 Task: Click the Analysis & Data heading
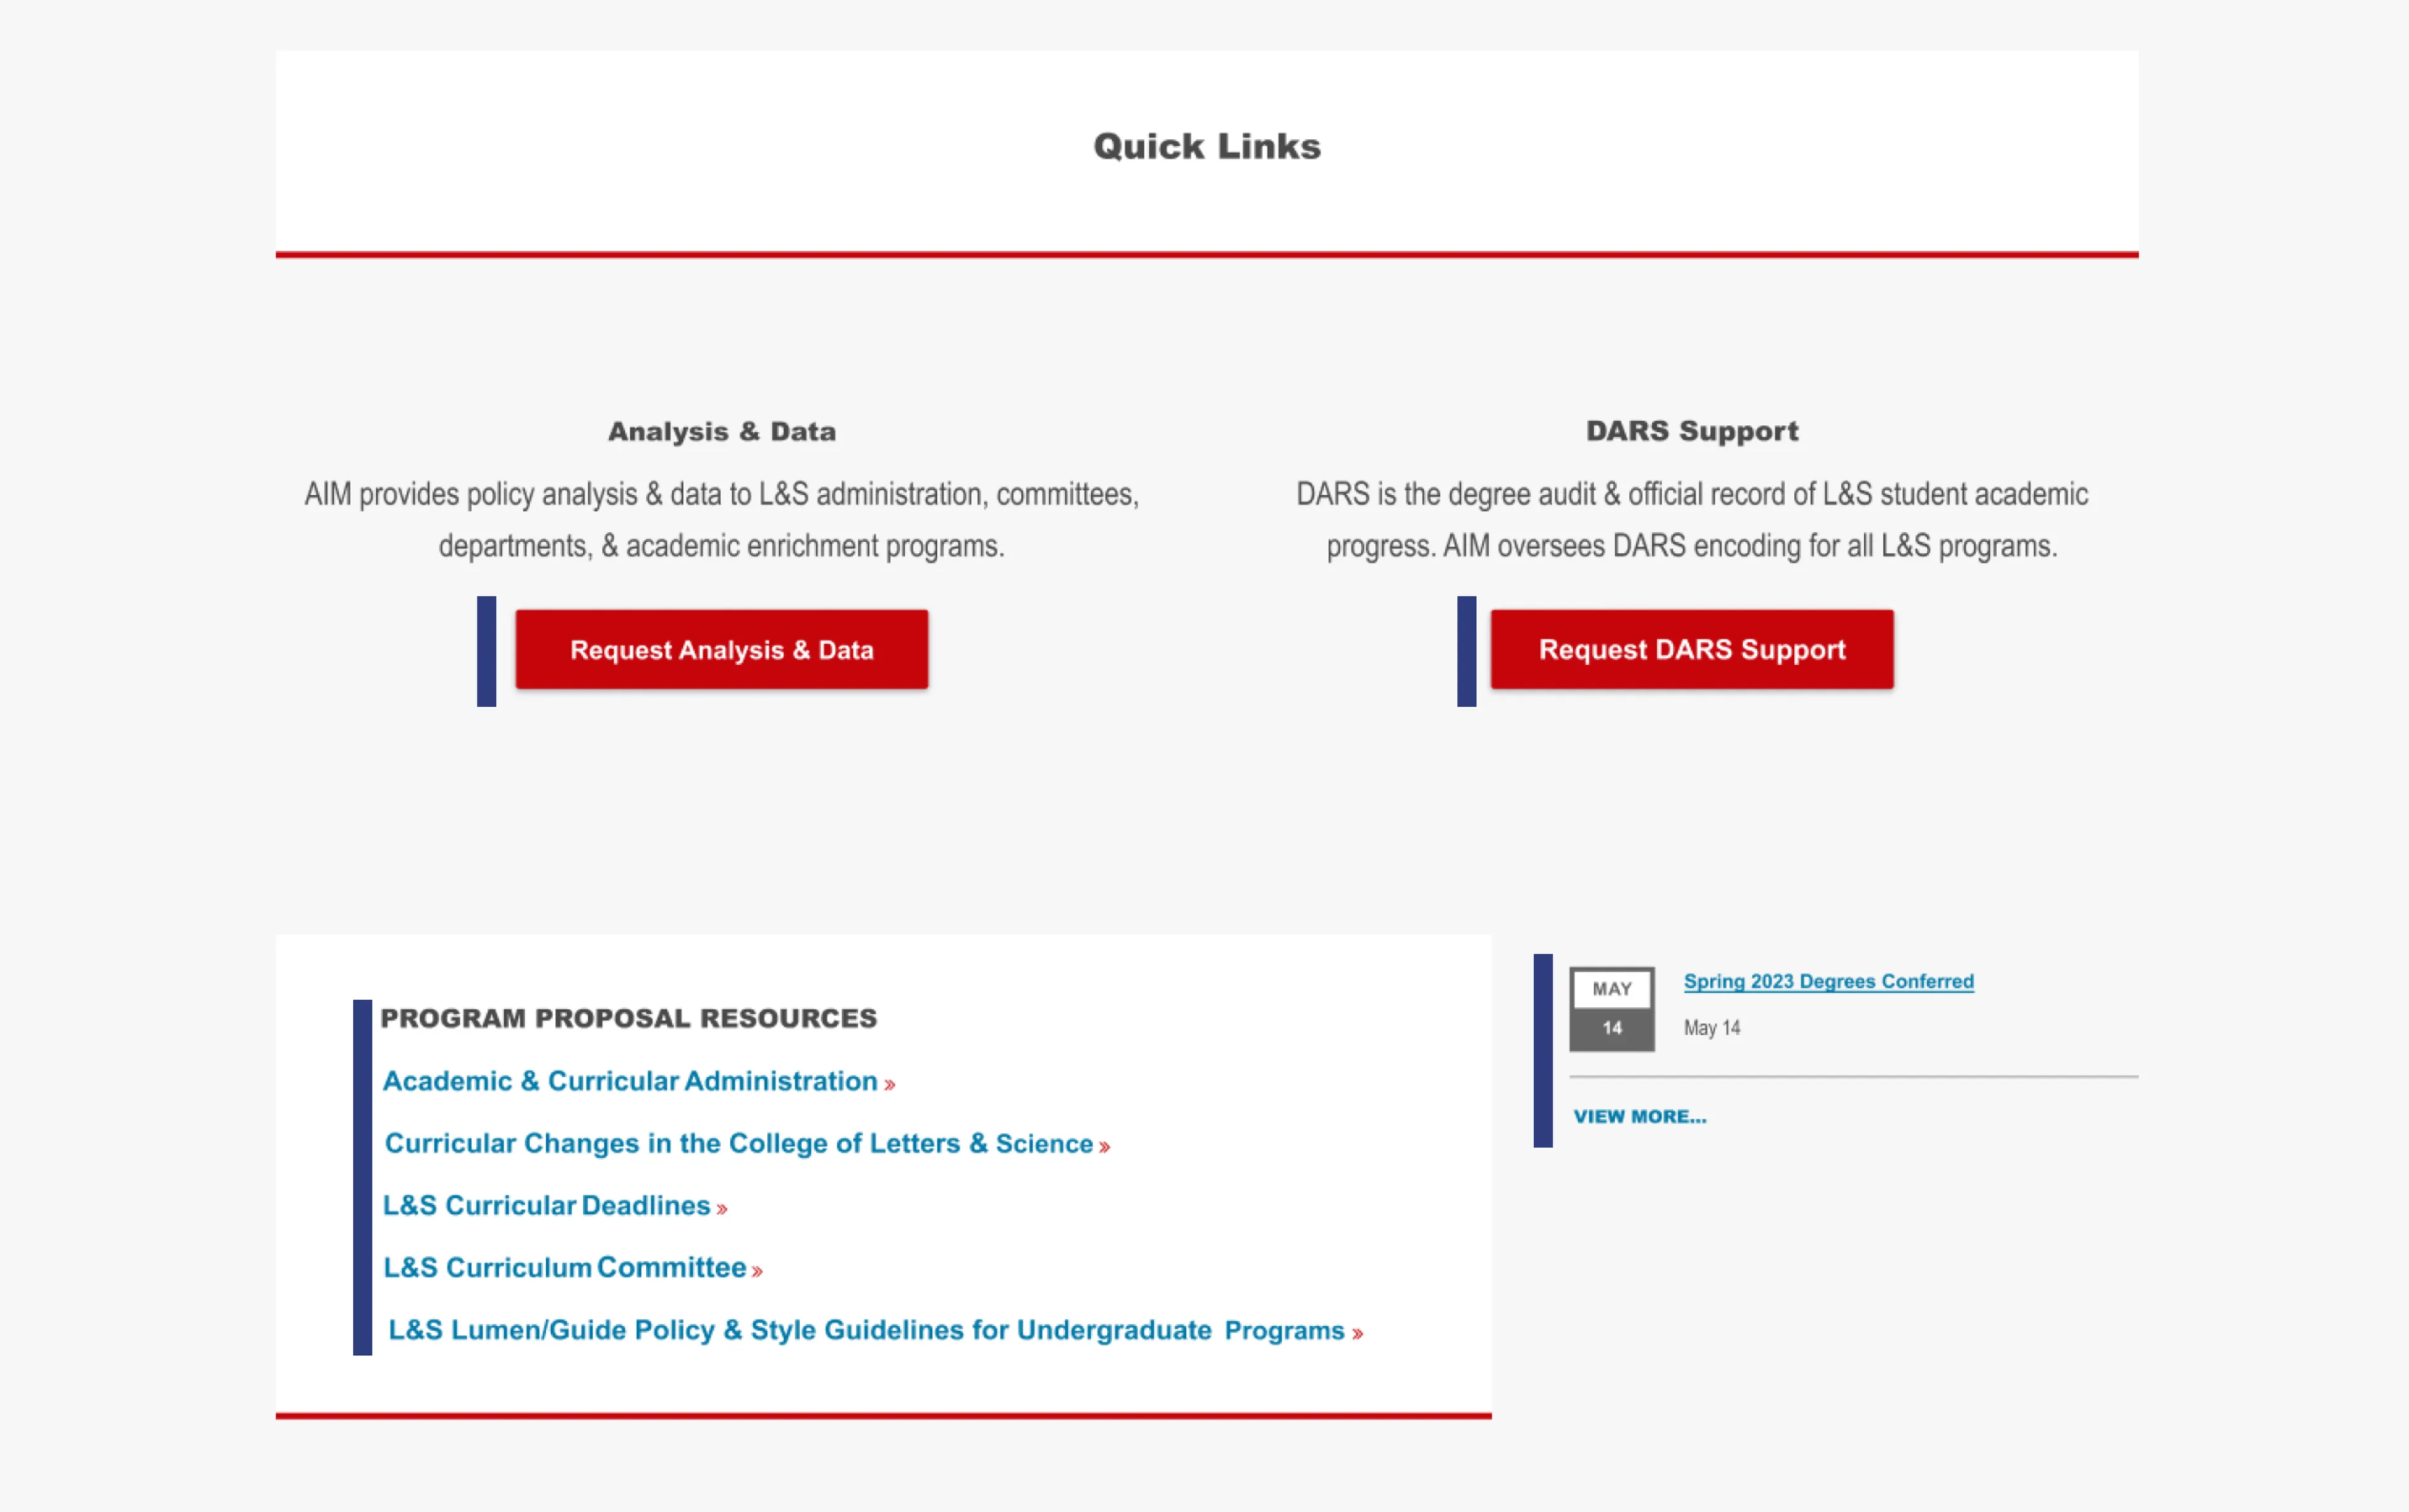[721, 432]
